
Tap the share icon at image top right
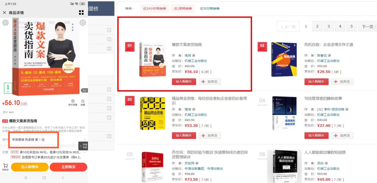(83, 23)
